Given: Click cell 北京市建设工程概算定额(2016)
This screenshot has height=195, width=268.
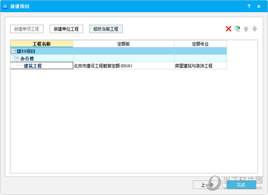Looking at the screenshot, I should click(x=124, y=66).
